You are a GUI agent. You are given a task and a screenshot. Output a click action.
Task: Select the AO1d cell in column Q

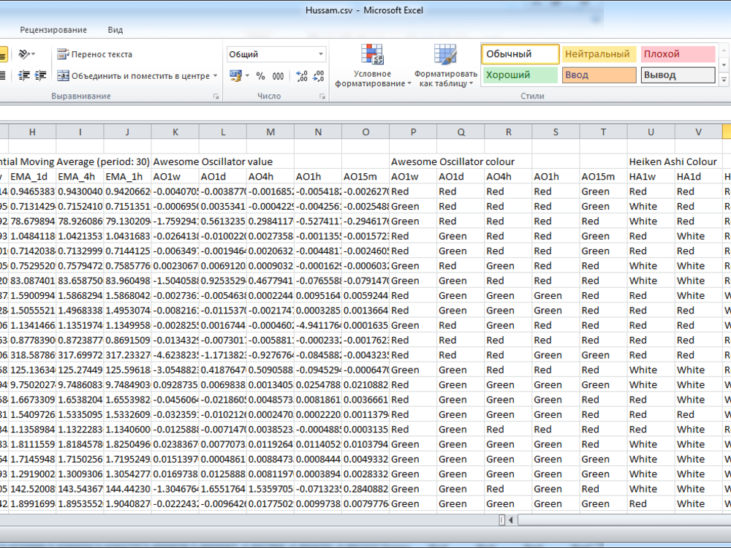pyautogui.click(x=461, y=177)
